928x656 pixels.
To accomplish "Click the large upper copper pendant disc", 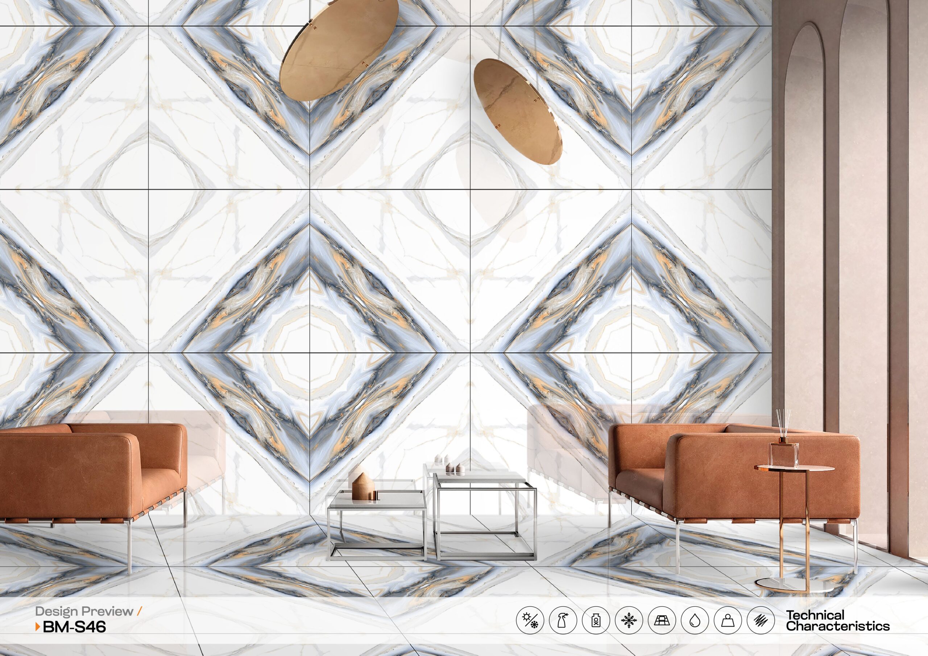I will [x=339, y=50].
